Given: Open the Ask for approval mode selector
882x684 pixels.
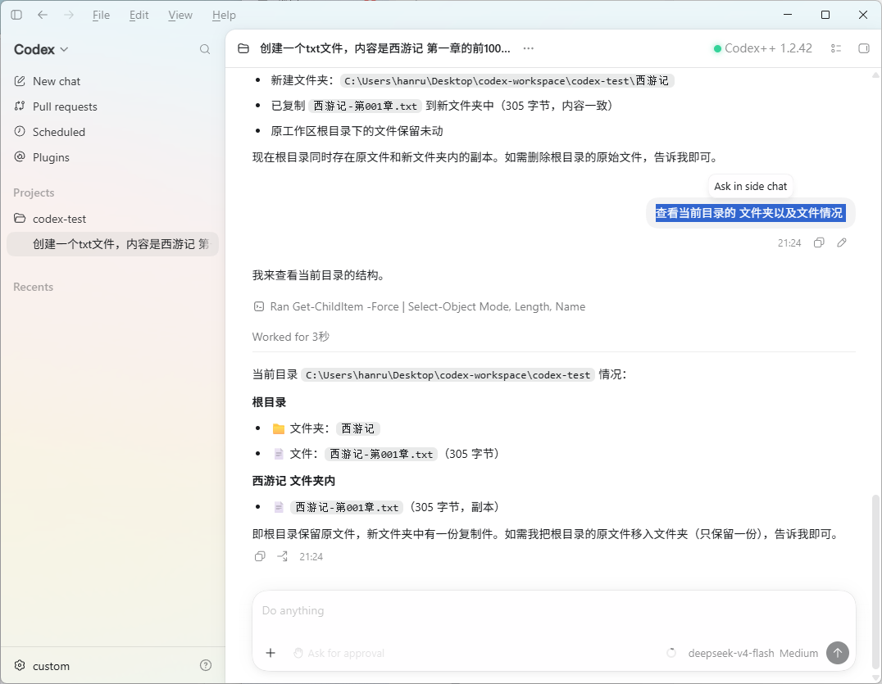Looking at the screenshot, I should pyautogui.click(x=339, y=653).
